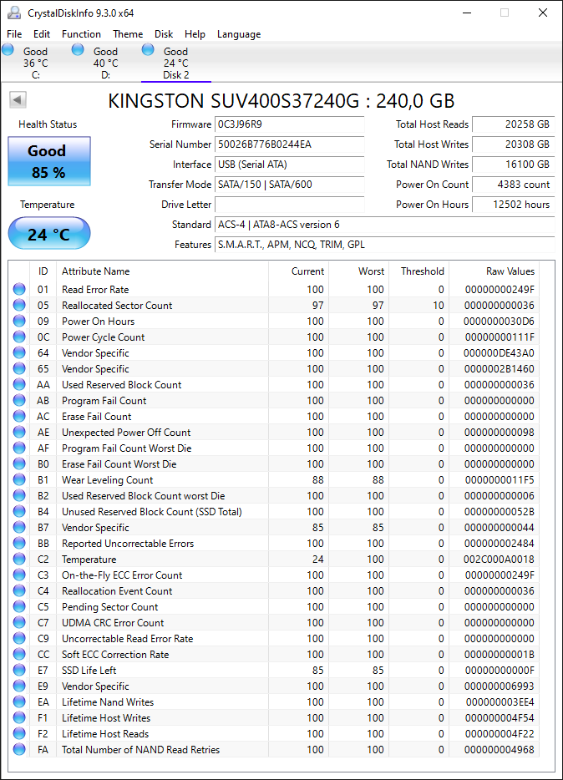The image size is (563, 780).
Task: Click the Features field
Action: click(385, 244)
